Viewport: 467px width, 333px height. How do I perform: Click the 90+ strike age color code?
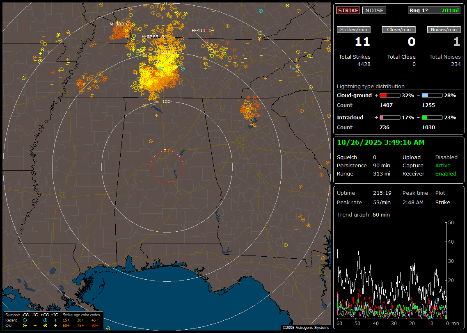[x=95, y=325]
